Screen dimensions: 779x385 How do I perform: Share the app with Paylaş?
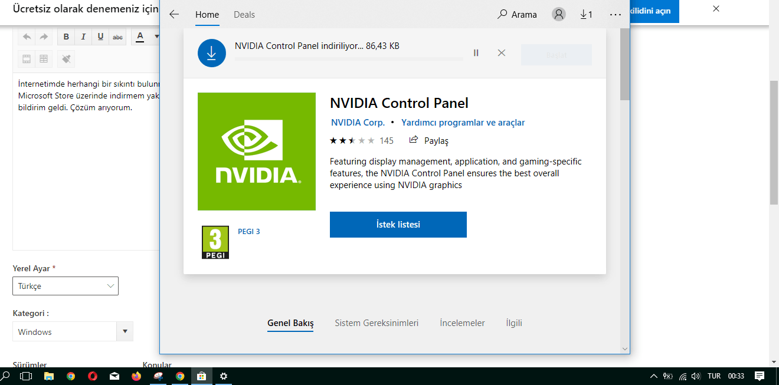429,140
